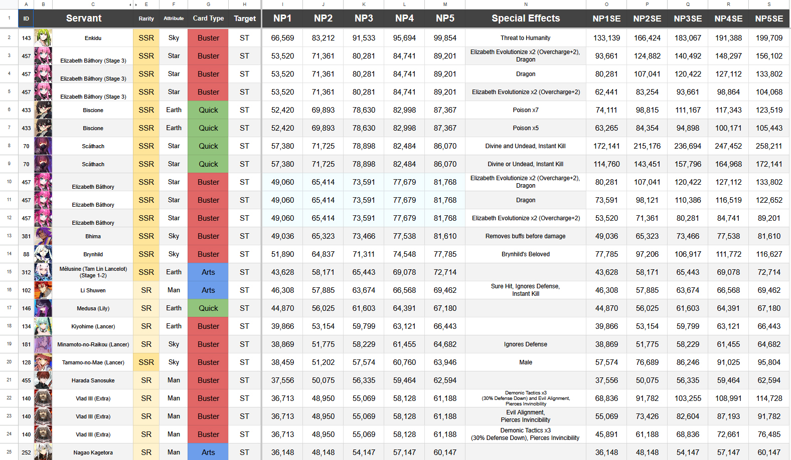Click the Nagao Kagetora name cell

point(93,452)
